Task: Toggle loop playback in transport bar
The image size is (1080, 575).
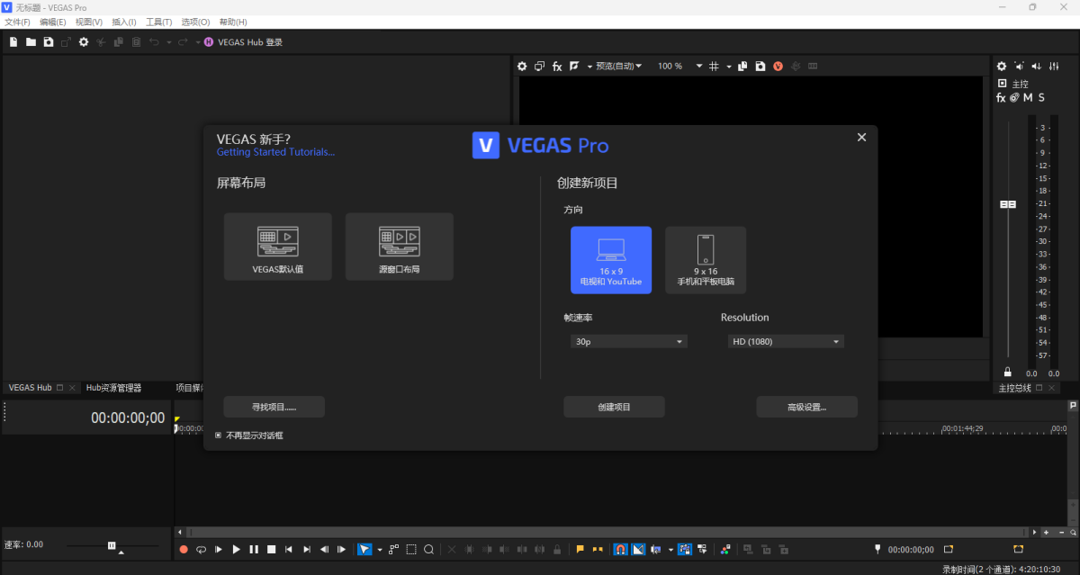Action: tap(201, 549)
